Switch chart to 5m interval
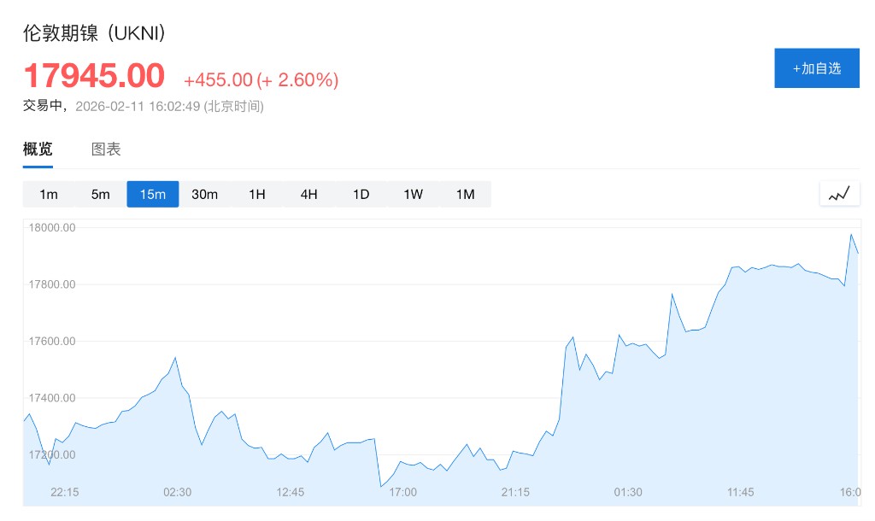Viewport: 875px width, 521px height. (101, 194)
